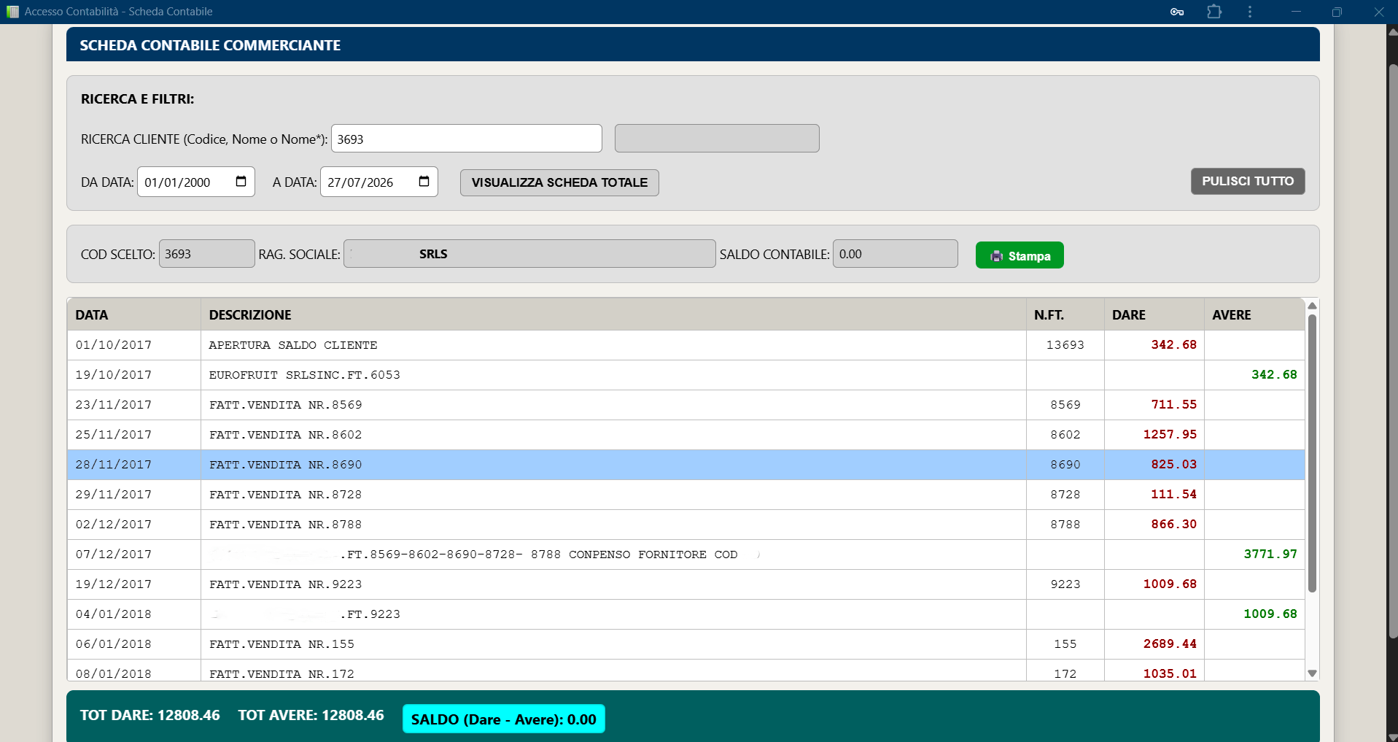Screen dimensions: 1398x742
Task: Click the DARE column header
Action: tap(1154, 314)
